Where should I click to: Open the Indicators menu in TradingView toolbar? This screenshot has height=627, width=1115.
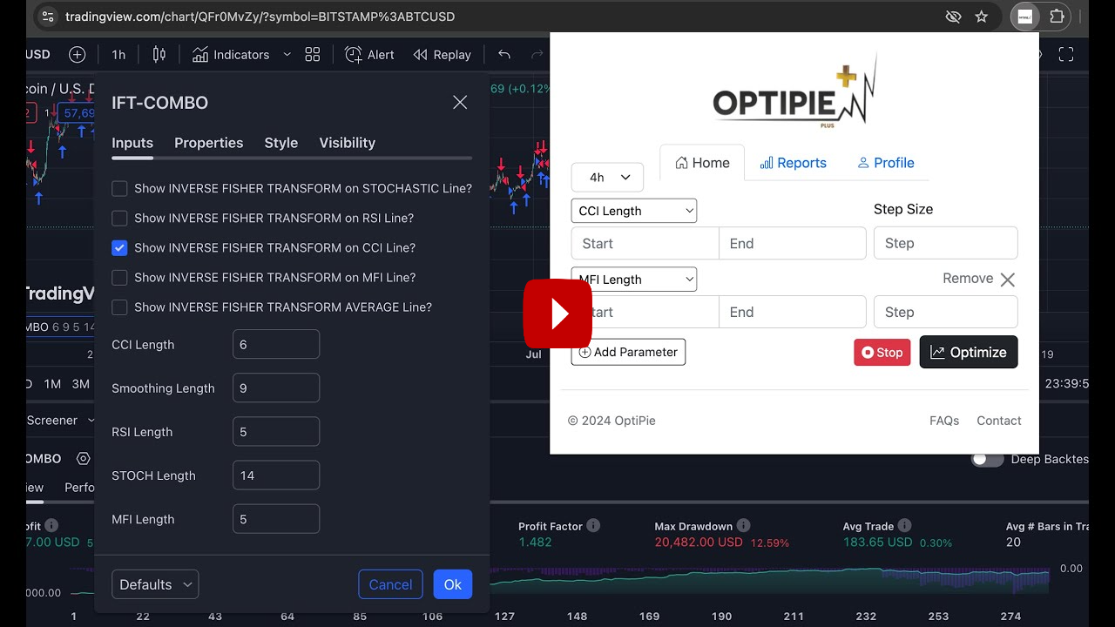231,54
